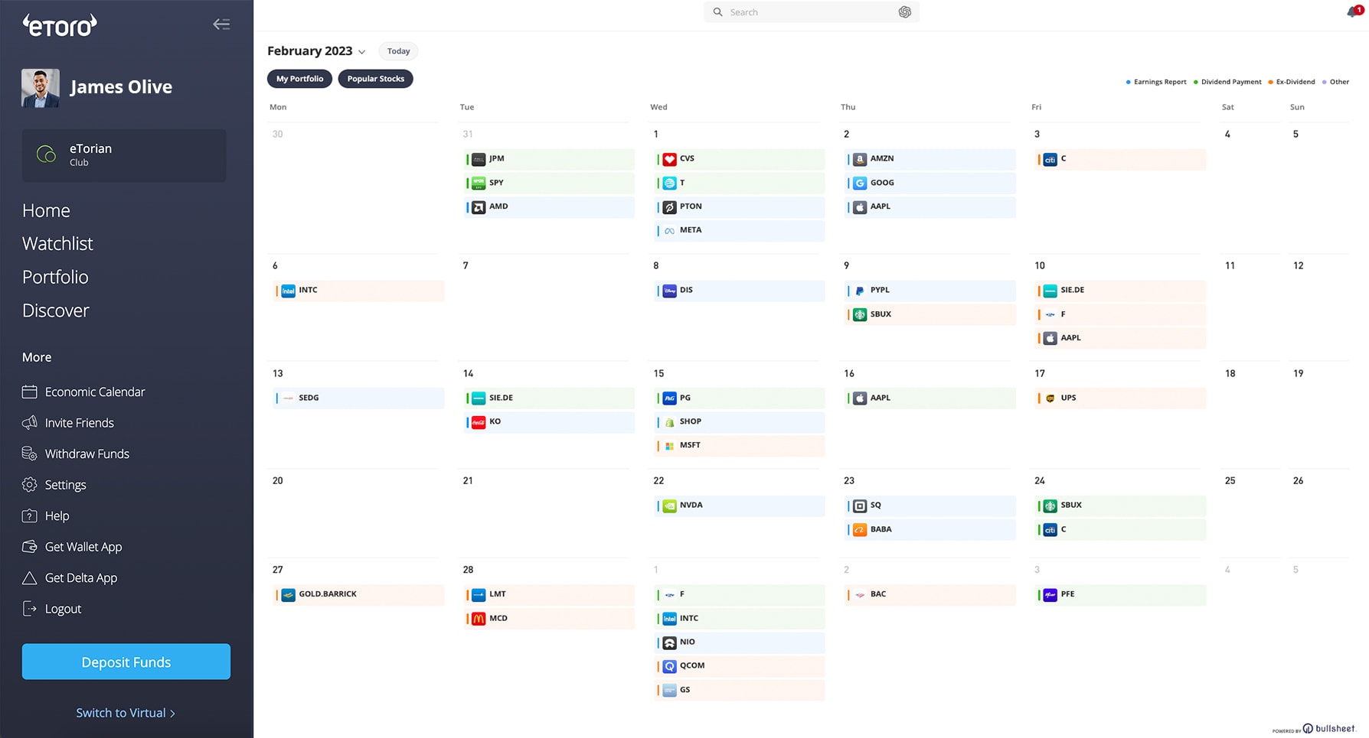Open the notifications bell icon
1369x738 pixels.
click(x=1354, y=11)
